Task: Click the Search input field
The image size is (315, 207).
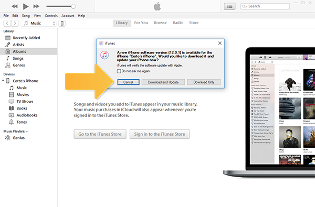Action: (x=265, y=6)
